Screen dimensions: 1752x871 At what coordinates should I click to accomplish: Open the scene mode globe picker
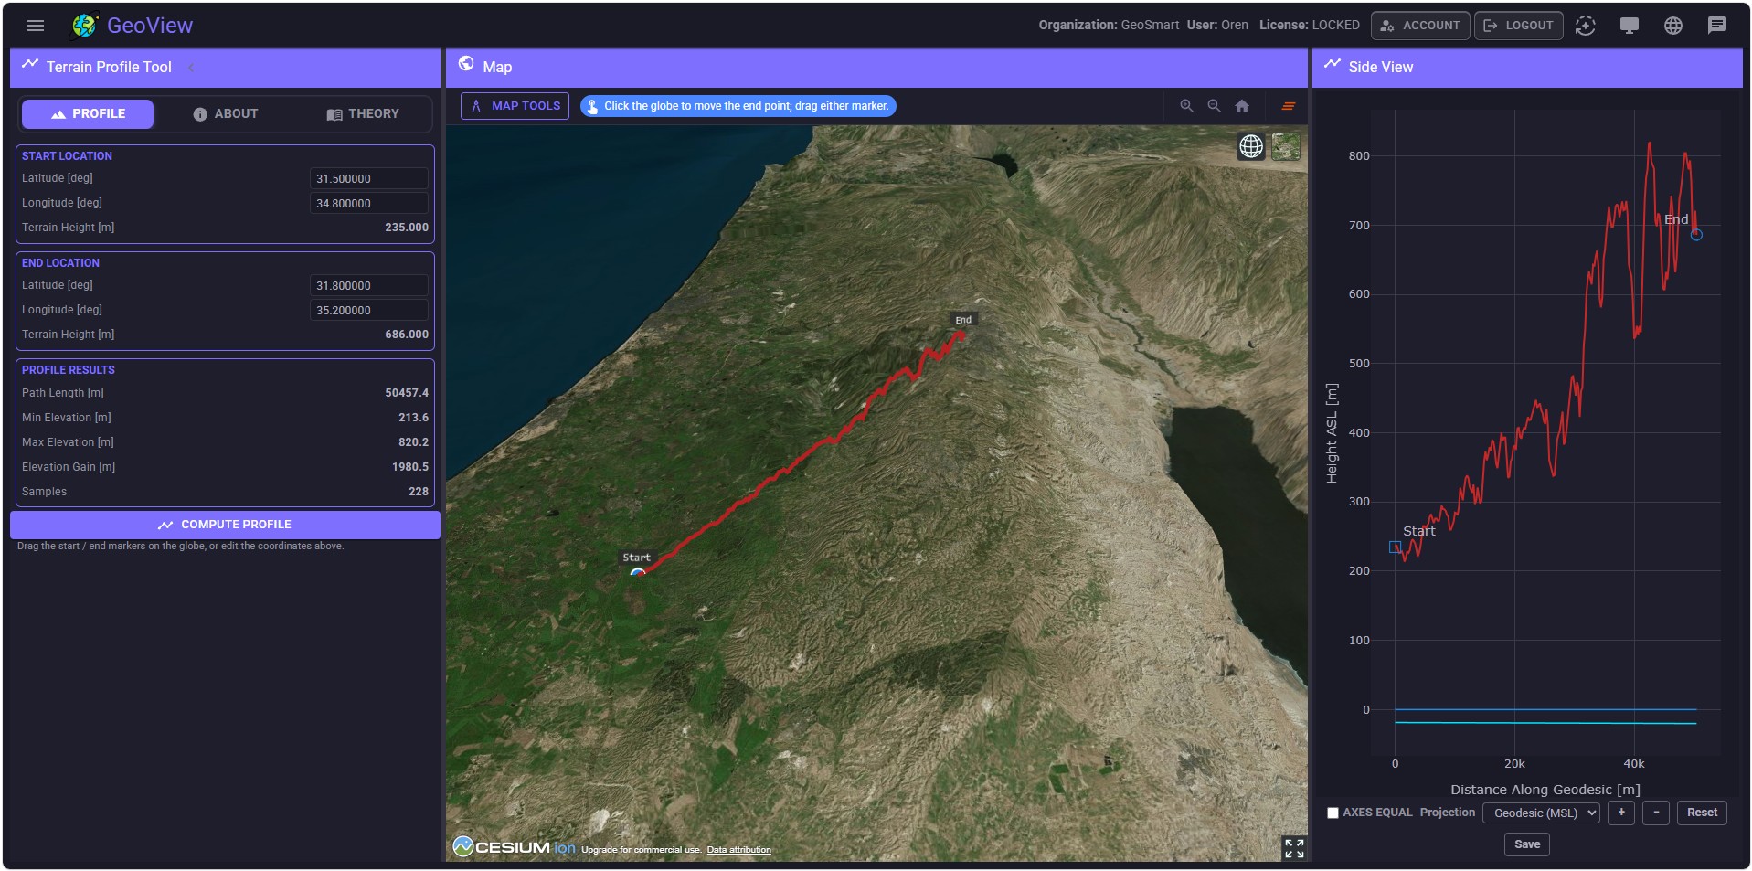[1251, 146]
